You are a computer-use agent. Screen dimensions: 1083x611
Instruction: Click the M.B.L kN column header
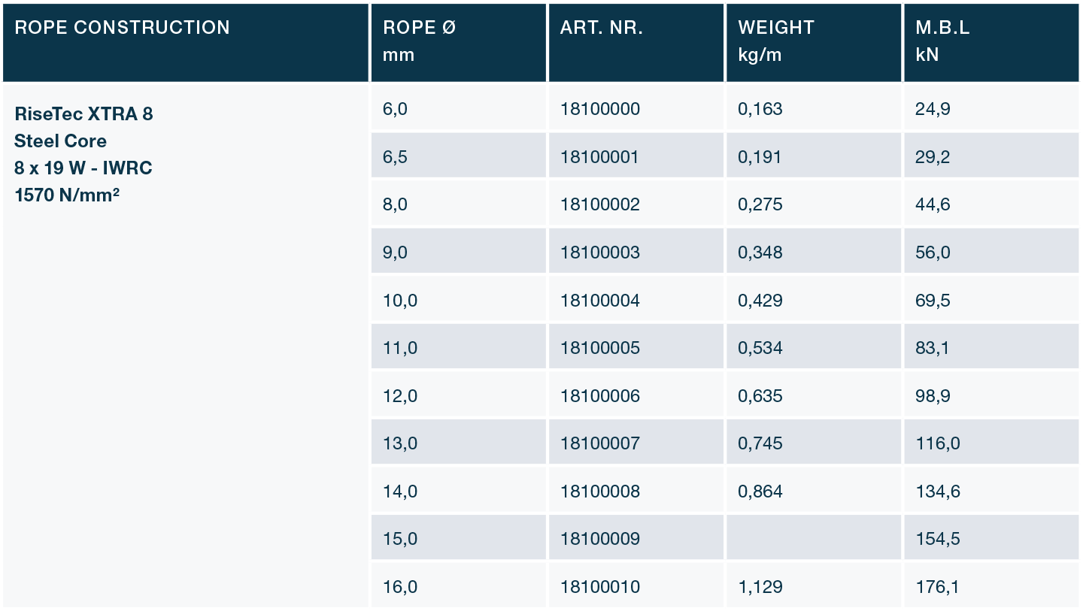click(x=991, y=43)
